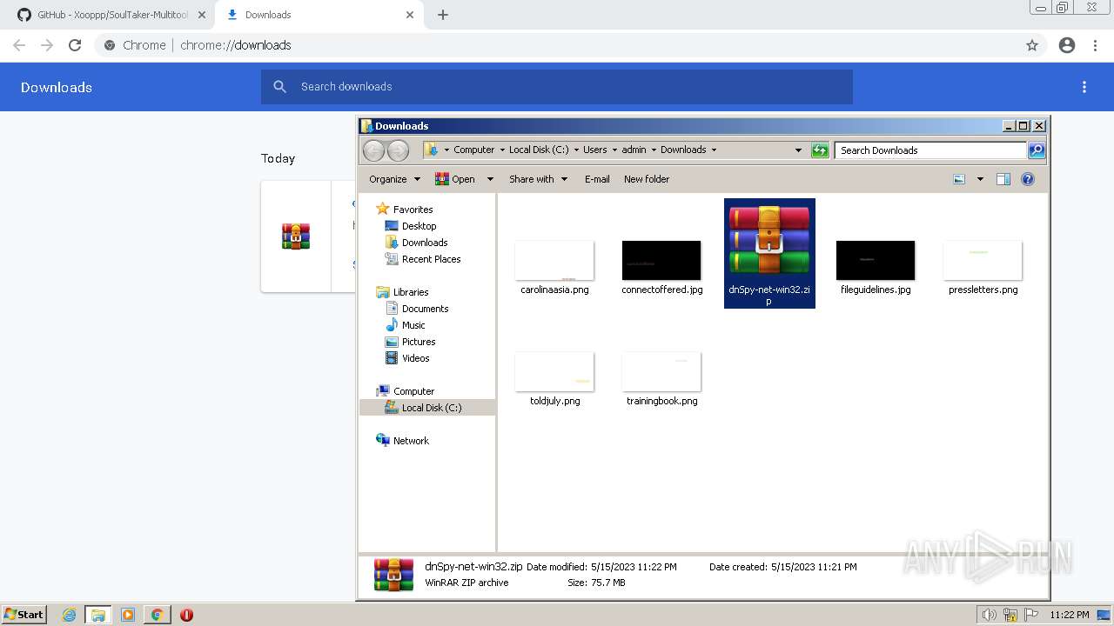The height and width of the screenshot is (626, 1114).
Task: Select carolinaasia.png thumbnail
Action: point(554,261)
